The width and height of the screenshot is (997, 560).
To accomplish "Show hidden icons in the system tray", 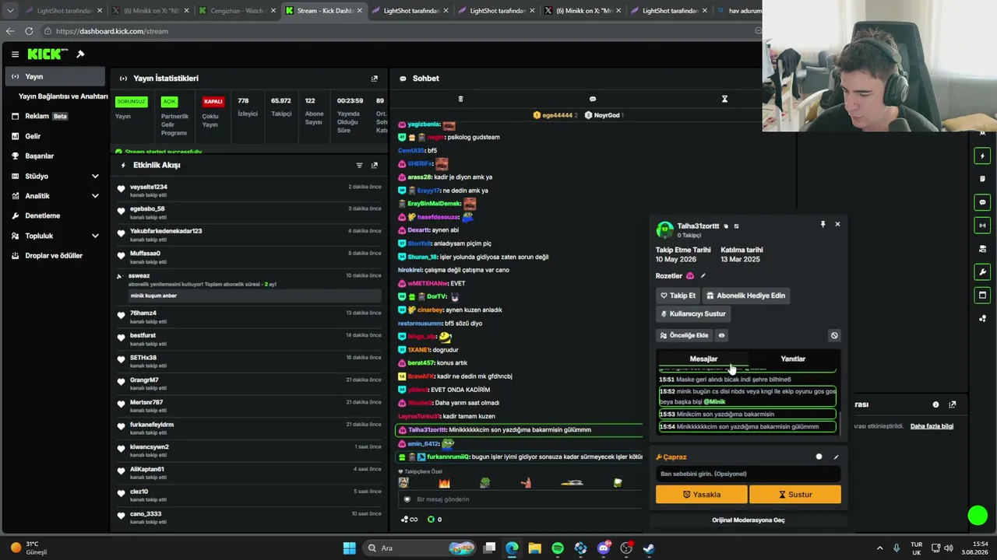I will (x=880, y=548).
